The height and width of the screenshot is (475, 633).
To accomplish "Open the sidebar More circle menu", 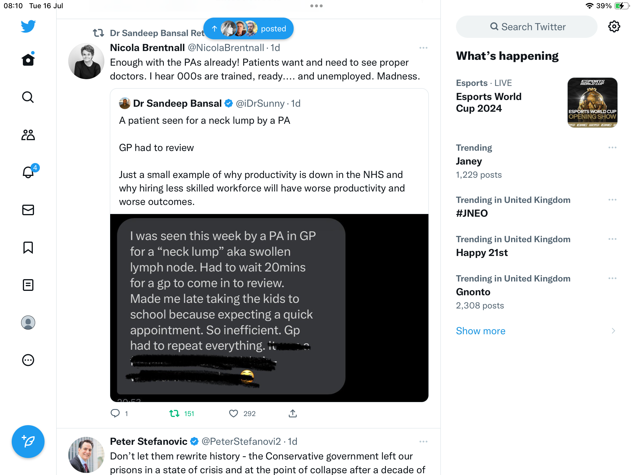I will click(28, 360).
